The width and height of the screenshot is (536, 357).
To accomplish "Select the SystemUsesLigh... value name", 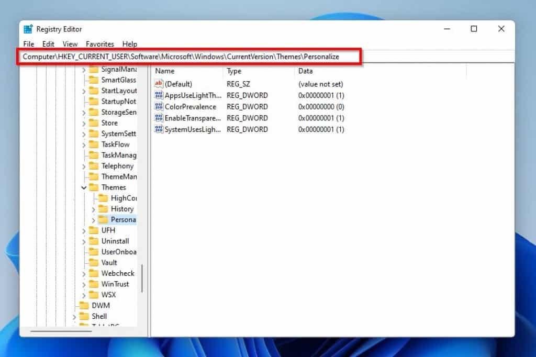I will tap(193, 129).
